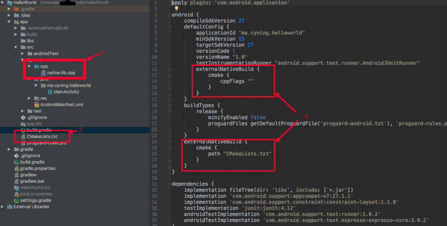The height and width of the screenshot is (226, 447).
Task: Select local.properties file
Action: 36,194
